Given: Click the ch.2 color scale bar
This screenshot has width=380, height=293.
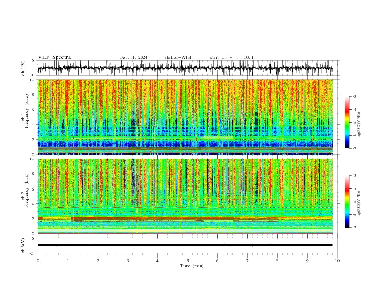Looking at the screenshot, I should [347, 202].
